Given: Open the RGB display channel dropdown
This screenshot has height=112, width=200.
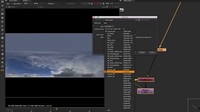Looking at the screenshot, I should (x=27, y=3).
